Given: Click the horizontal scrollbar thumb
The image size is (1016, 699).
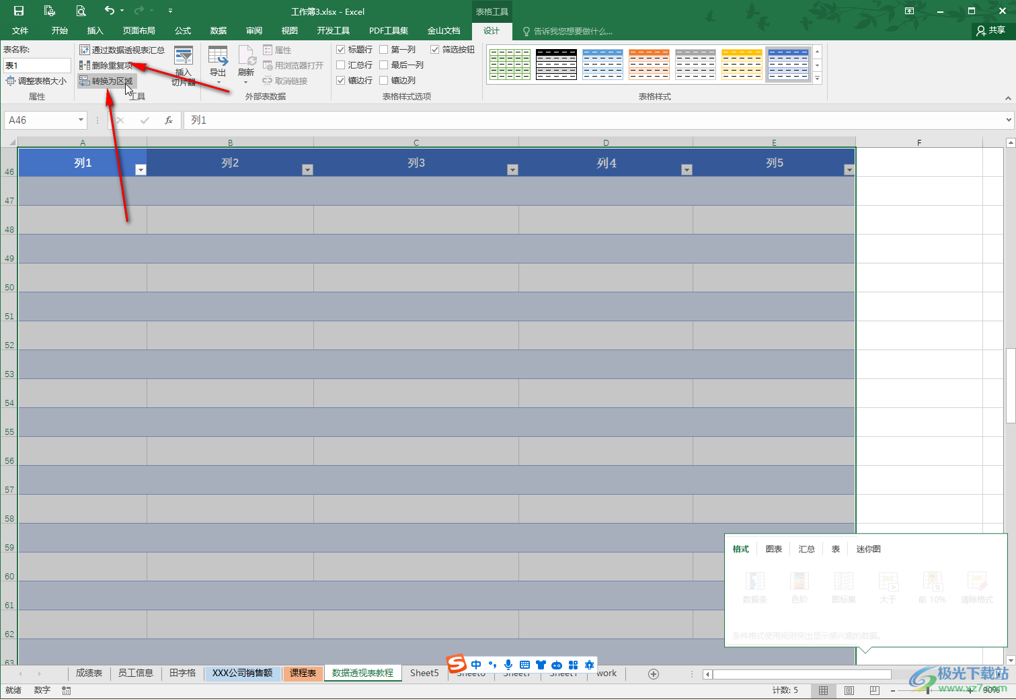Looking at the screenshot, I should [802, 674].
